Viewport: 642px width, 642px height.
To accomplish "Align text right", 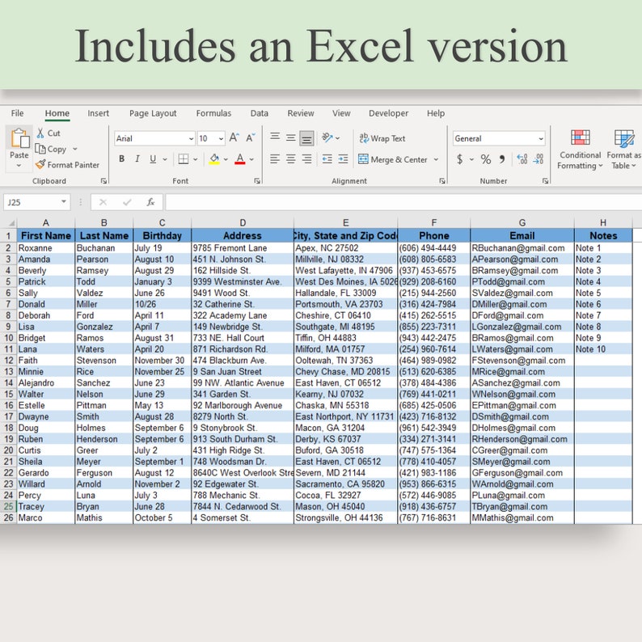I will pos(306,158).
